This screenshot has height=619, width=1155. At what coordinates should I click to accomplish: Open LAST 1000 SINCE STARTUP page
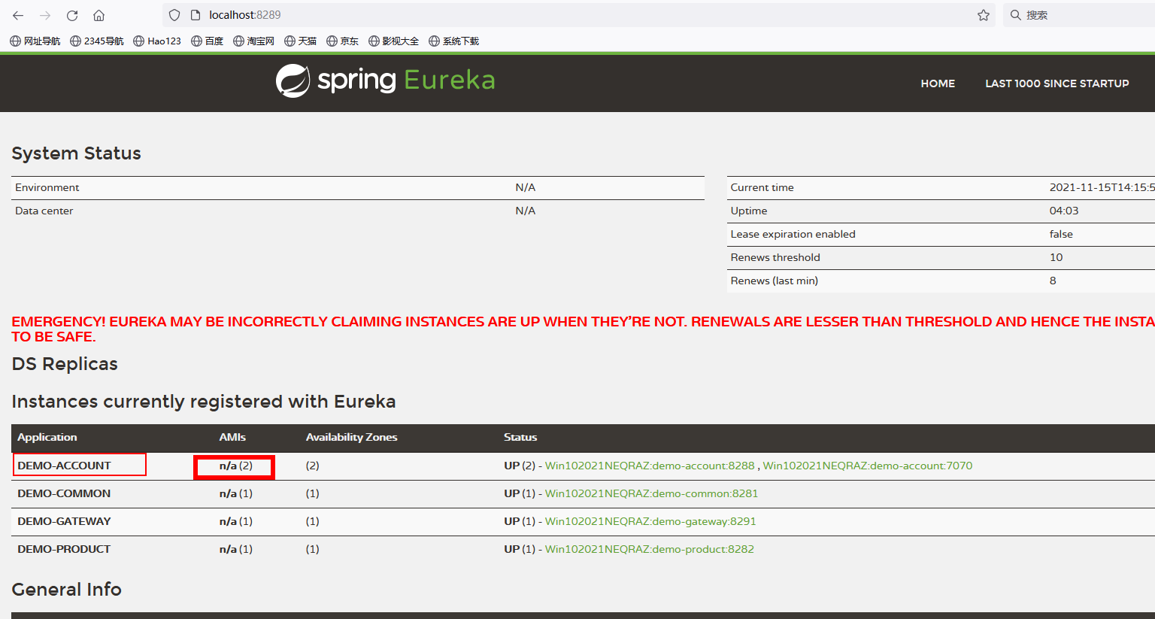1057,83
